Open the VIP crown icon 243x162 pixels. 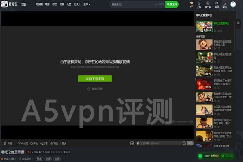click(x=192, y=3)
